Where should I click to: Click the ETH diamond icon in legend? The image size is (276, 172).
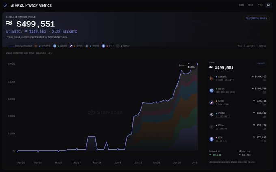pos(103,46)
